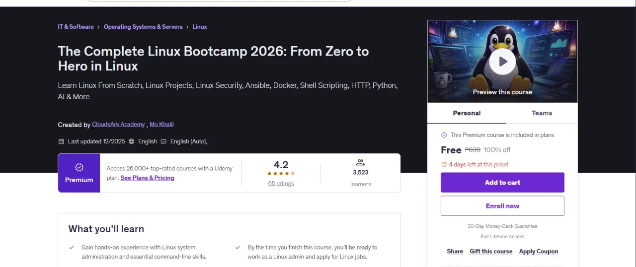The height and width of the screenshot is (267, 636).
Task: Open the Apply Coupon option
Action: point(539,251)
